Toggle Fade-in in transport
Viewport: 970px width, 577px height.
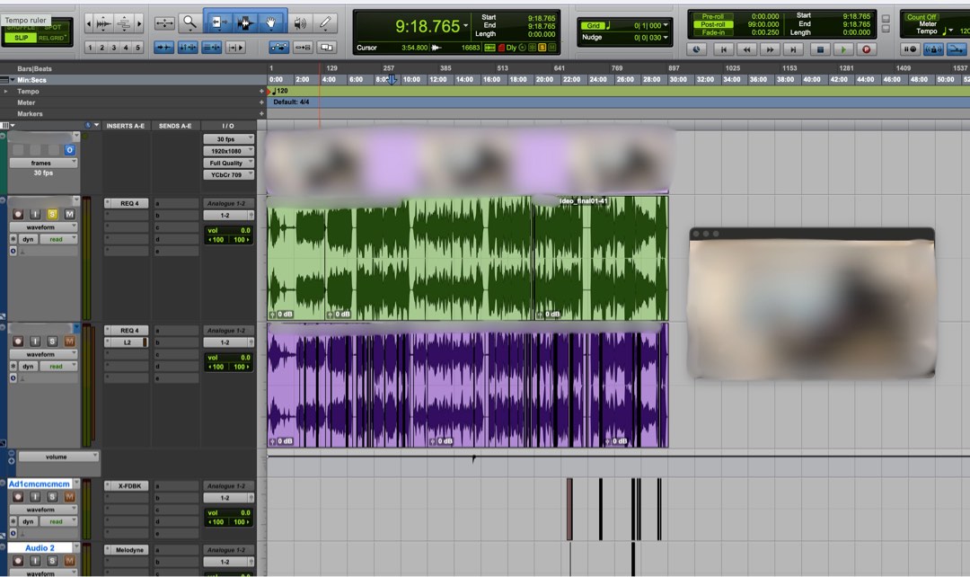712,32
